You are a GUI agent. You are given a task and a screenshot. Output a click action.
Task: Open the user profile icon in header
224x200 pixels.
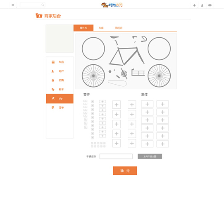(x=202, y=5)
